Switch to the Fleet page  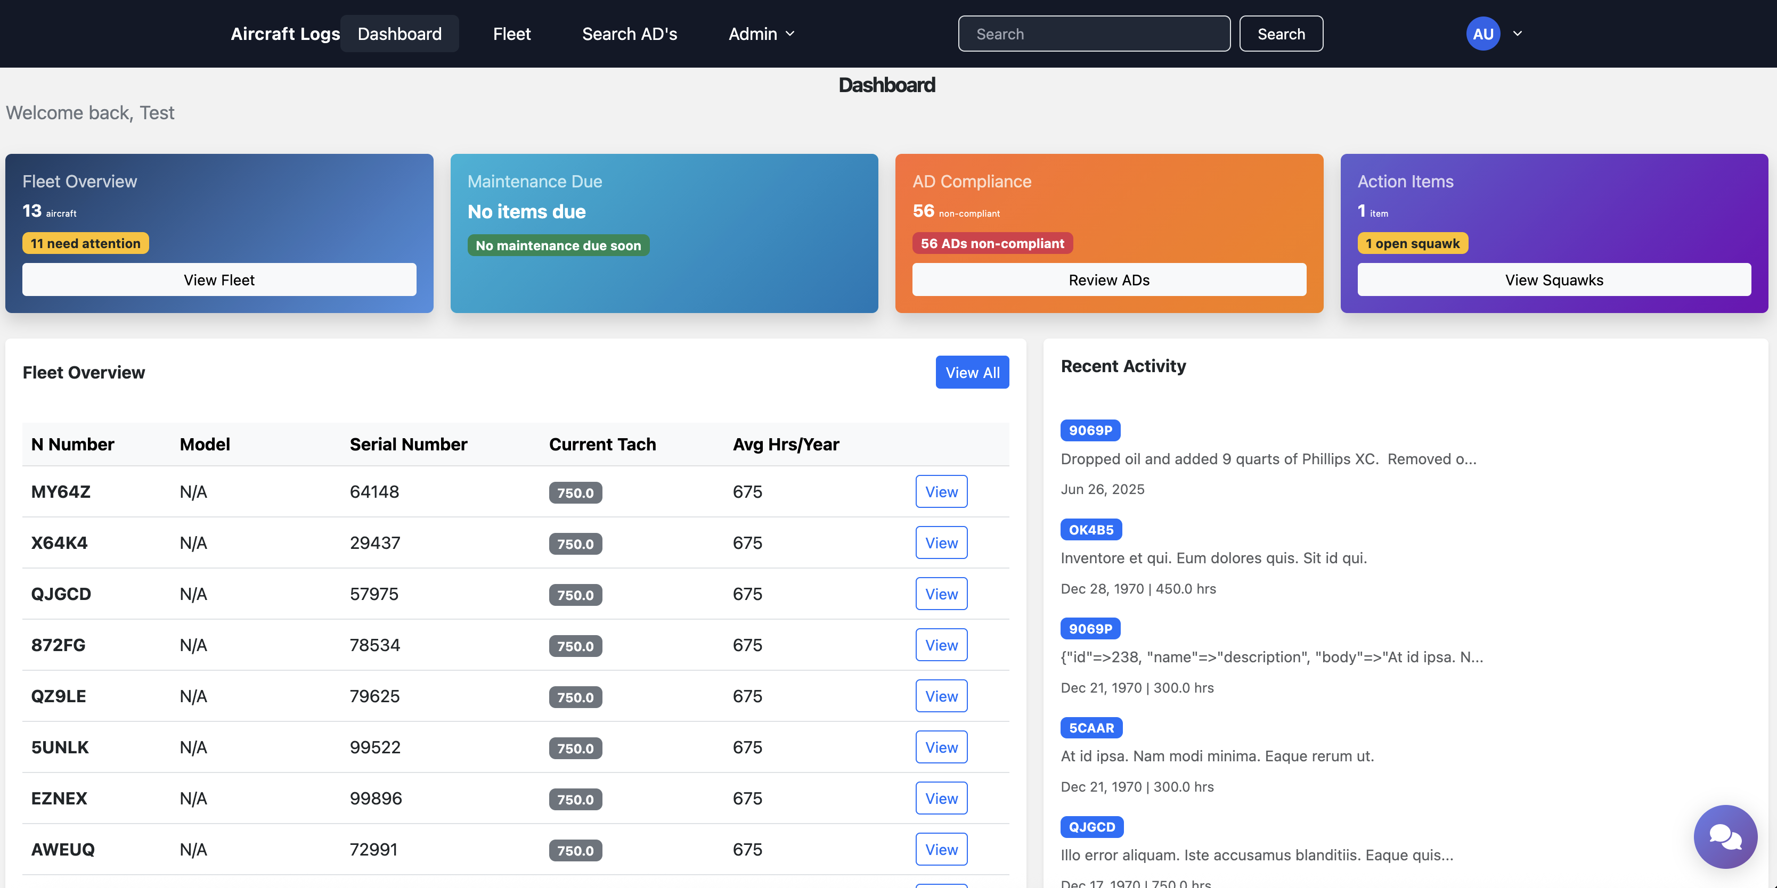(511, 33)
